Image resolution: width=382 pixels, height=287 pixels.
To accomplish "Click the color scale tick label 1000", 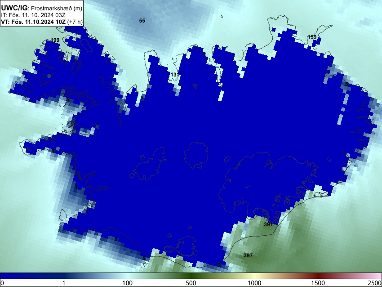I will point(254,283).
